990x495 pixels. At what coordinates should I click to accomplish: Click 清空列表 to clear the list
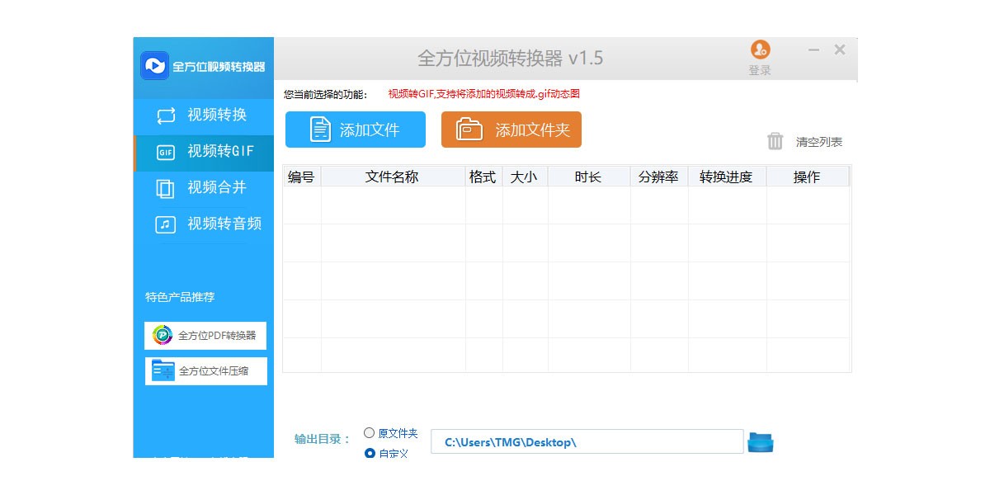pyautogui.click(x=819, y=142)
